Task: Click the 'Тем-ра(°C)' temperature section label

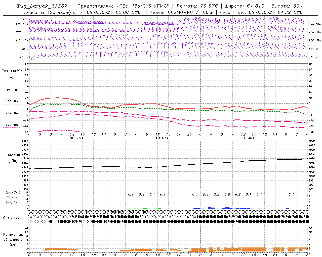Action: [x=12, y=71]
